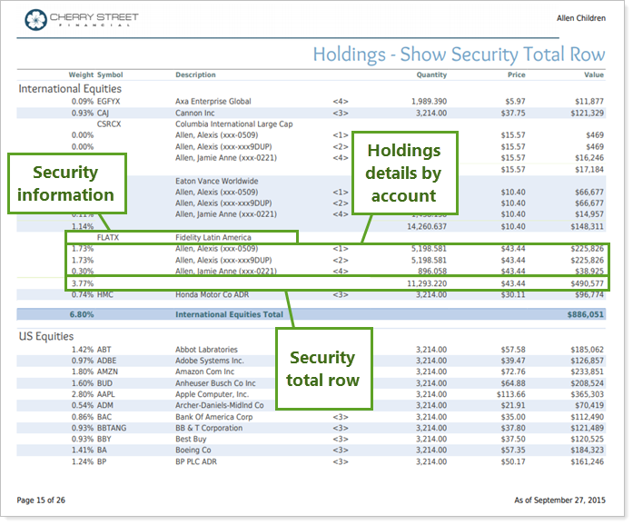Click the Value column header
The image size is (633, 525).
594,74
